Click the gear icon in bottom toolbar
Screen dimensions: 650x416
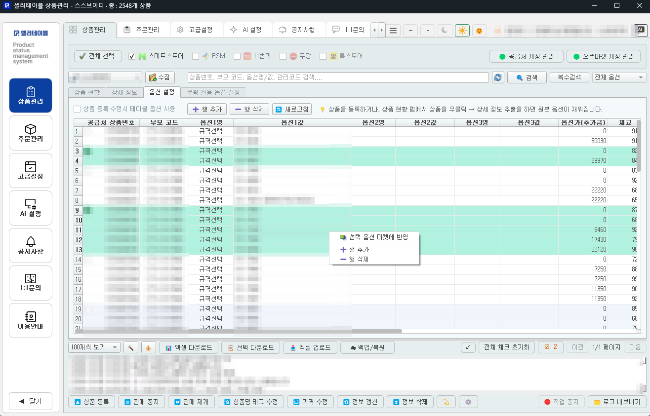click(x=468, y=402)
